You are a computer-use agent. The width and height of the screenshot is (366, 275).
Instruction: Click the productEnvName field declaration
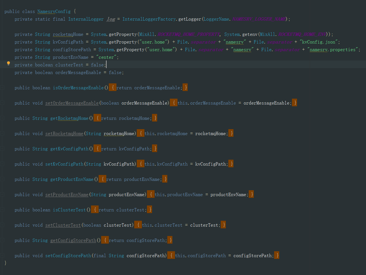[71, 57]
